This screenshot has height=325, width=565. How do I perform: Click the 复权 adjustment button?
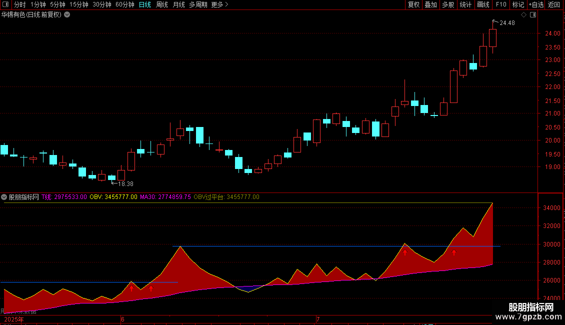[413, 4]
